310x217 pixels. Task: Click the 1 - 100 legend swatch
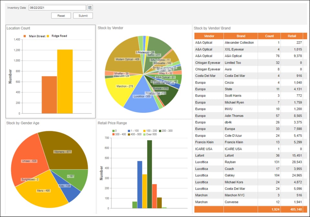129,131
